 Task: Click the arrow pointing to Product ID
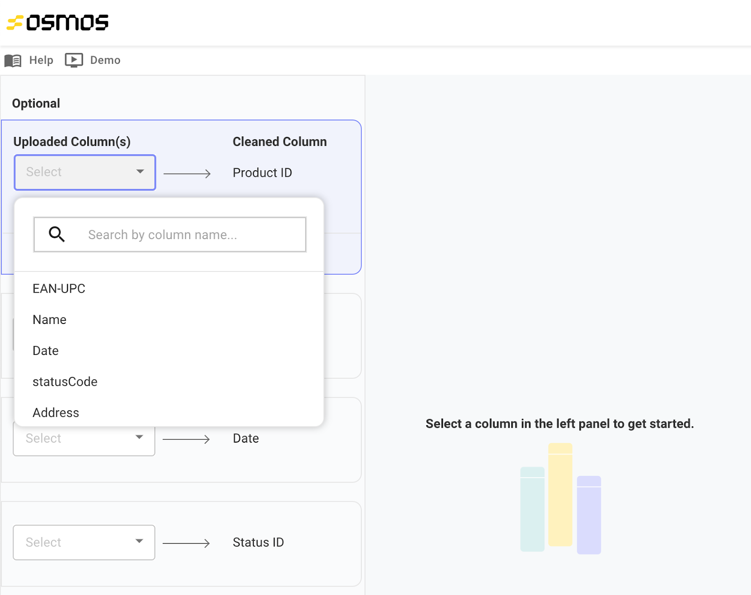(187, 173)
